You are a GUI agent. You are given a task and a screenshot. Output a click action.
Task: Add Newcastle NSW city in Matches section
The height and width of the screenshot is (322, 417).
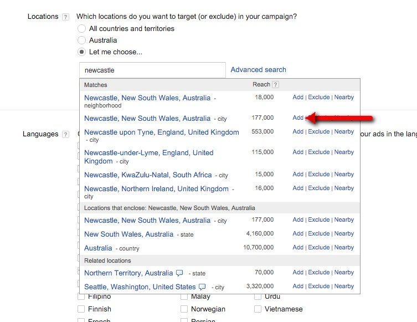point(298,117)
